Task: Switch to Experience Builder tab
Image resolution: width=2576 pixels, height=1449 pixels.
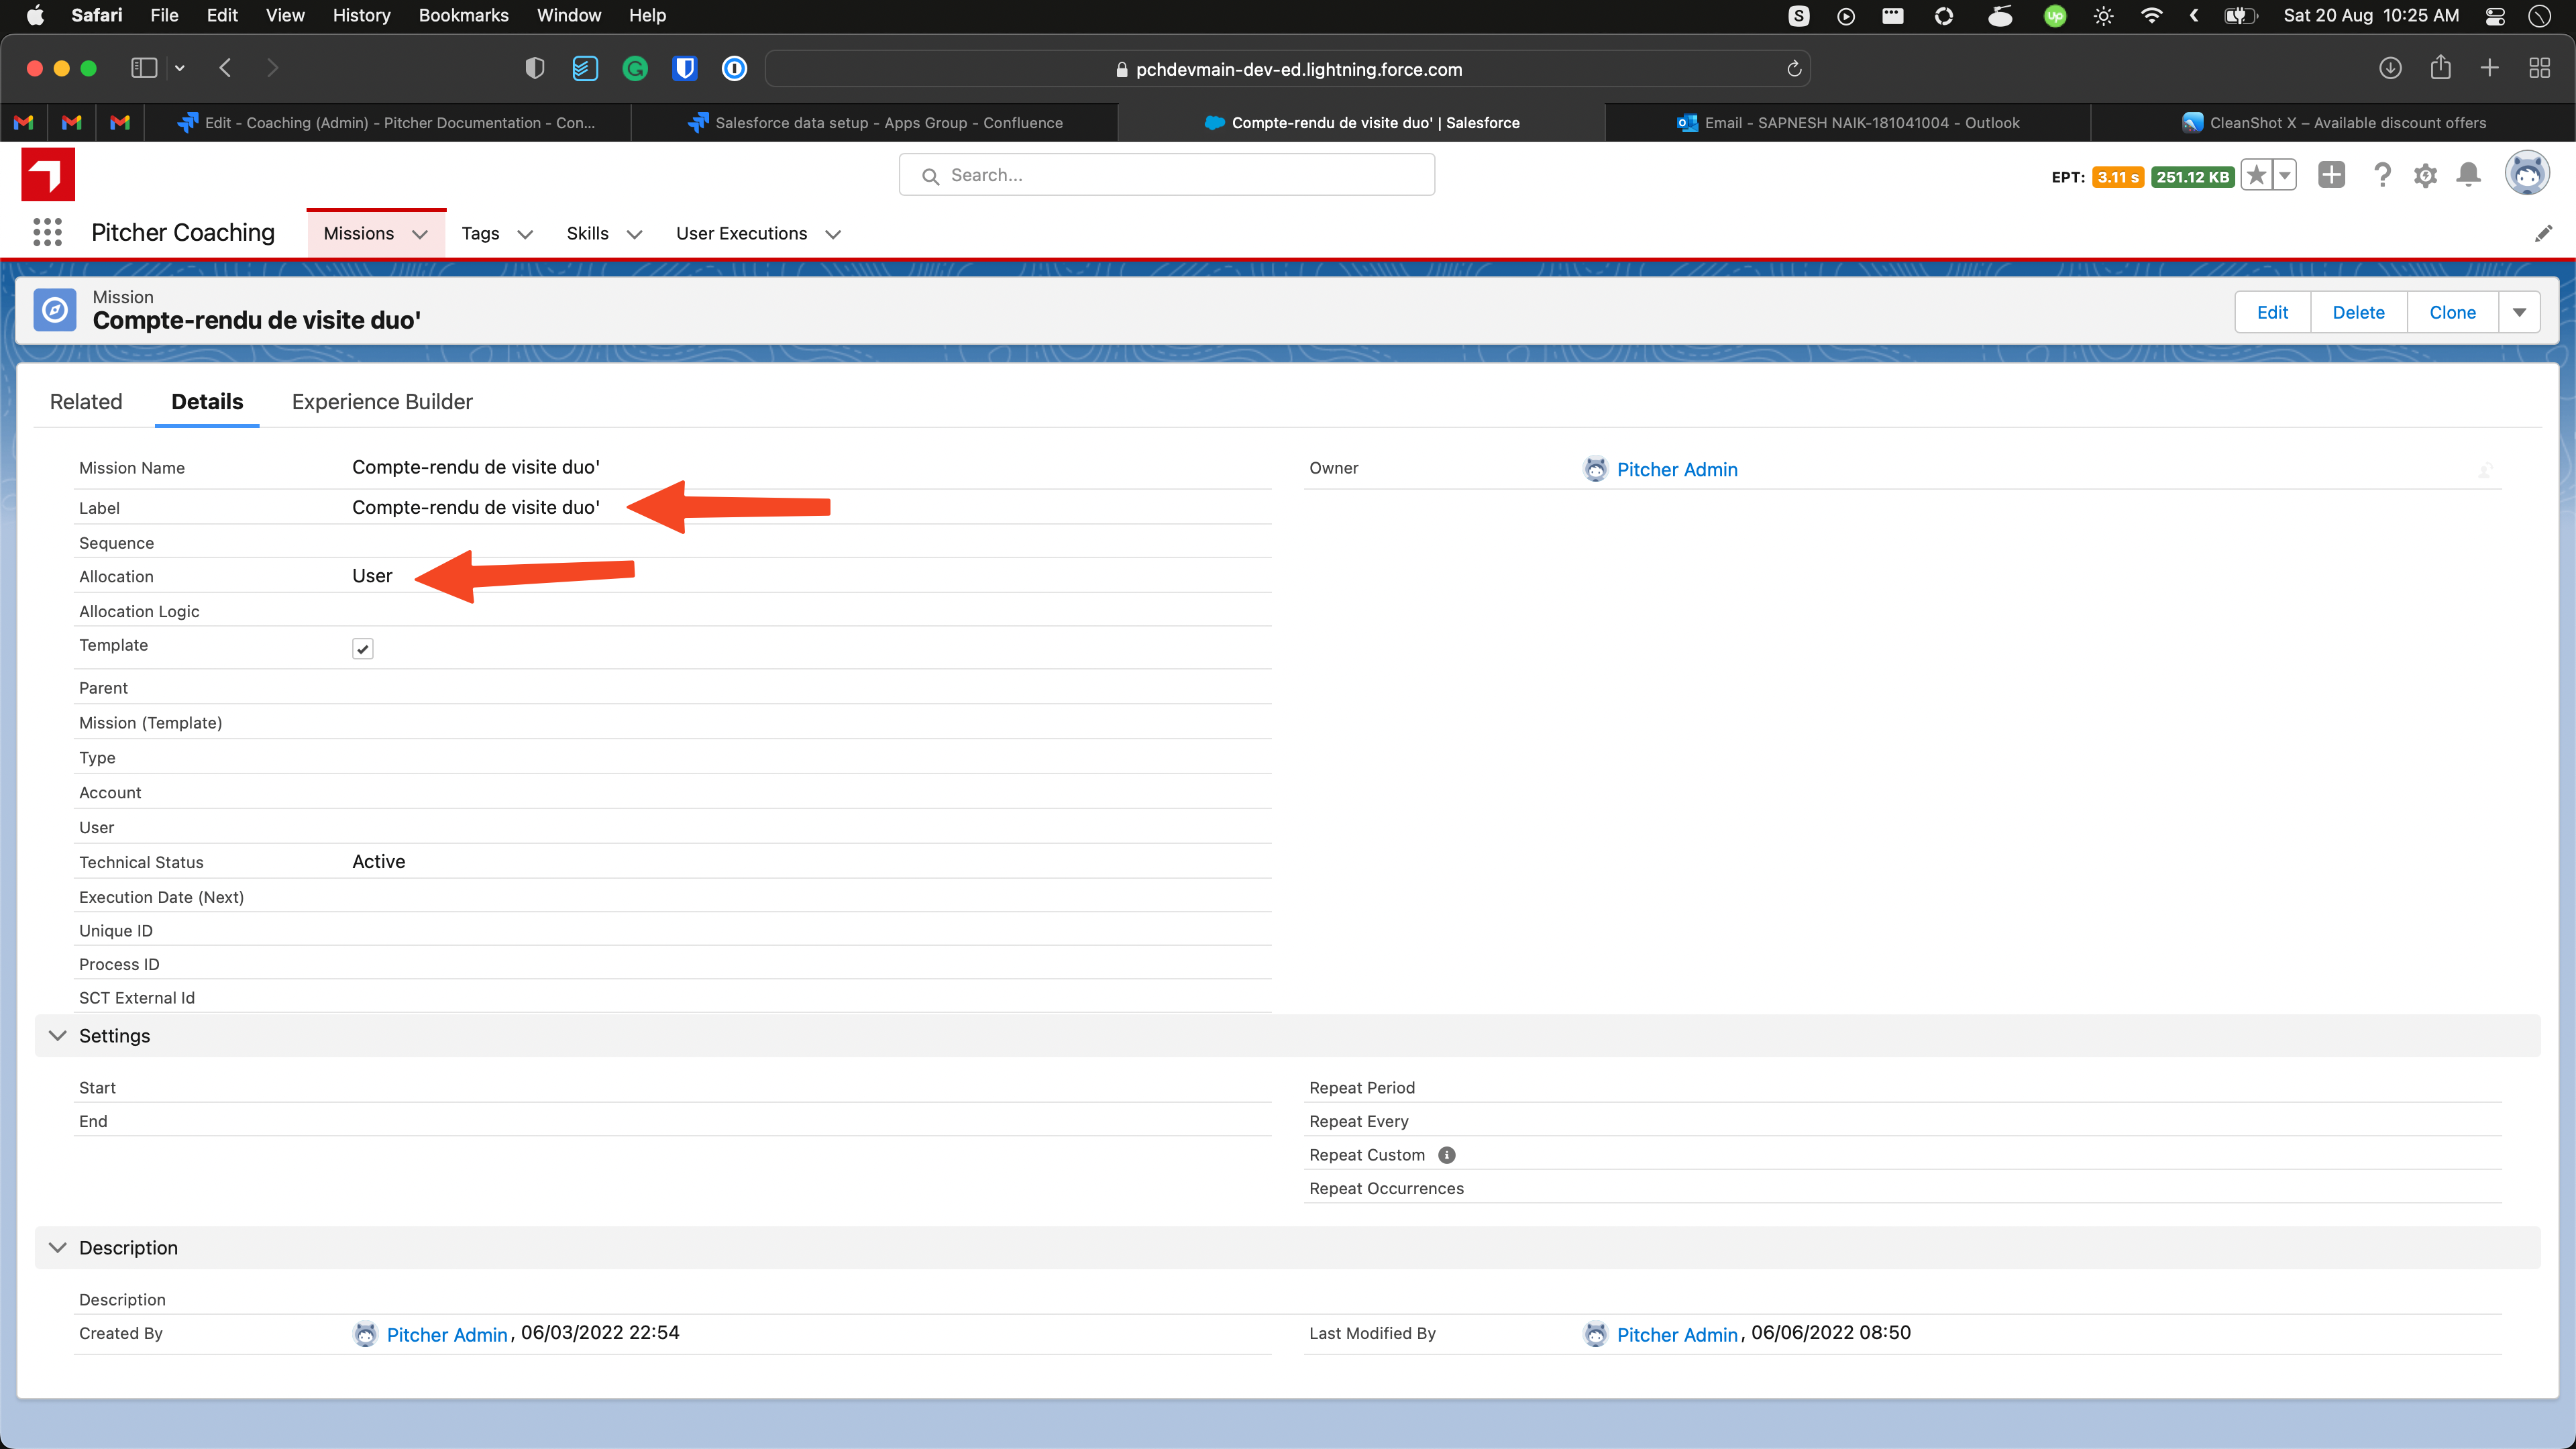Action: pos(382,402)
